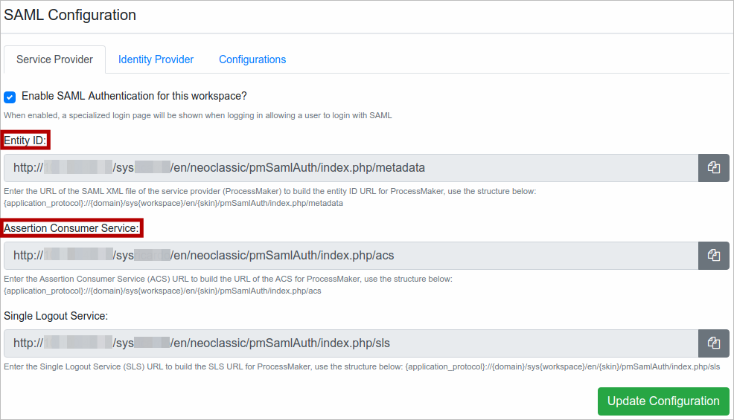Focus the Entity ID metadata URL field
Screen dimensions: 734x420
350,168
